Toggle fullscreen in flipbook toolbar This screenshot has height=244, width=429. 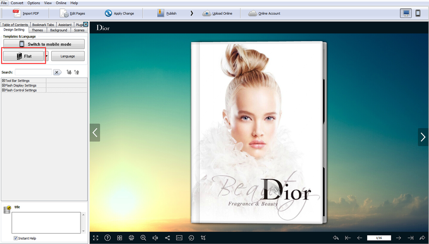coord(95,238)
